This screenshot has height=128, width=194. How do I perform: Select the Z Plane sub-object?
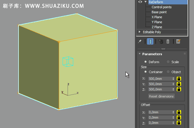[x=157, y=27]
